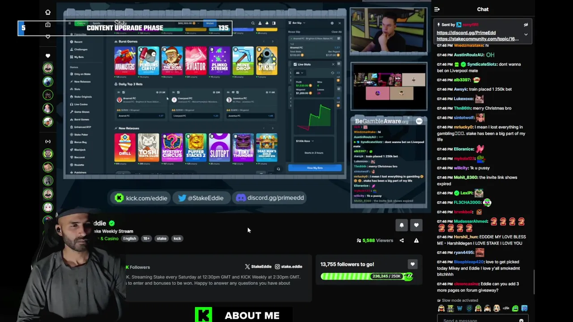Open the Aviator game tile
The width and height of the screenshot is (573, 322).
(x=196, y=60)
